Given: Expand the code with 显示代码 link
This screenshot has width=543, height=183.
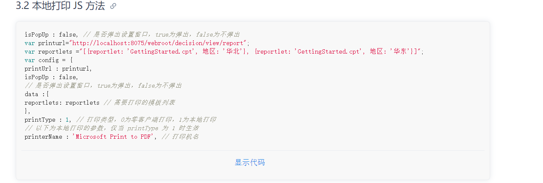Looking at the screenshot, I should pyautogui.click(x=250, y=162).
